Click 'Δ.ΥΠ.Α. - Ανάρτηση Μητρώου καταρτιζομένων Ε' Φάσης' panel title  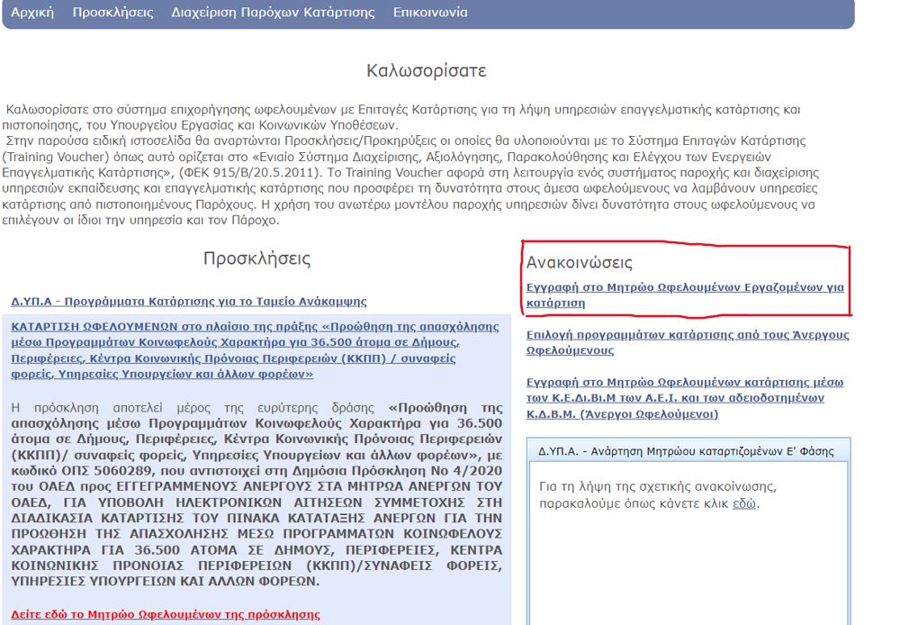686,451
